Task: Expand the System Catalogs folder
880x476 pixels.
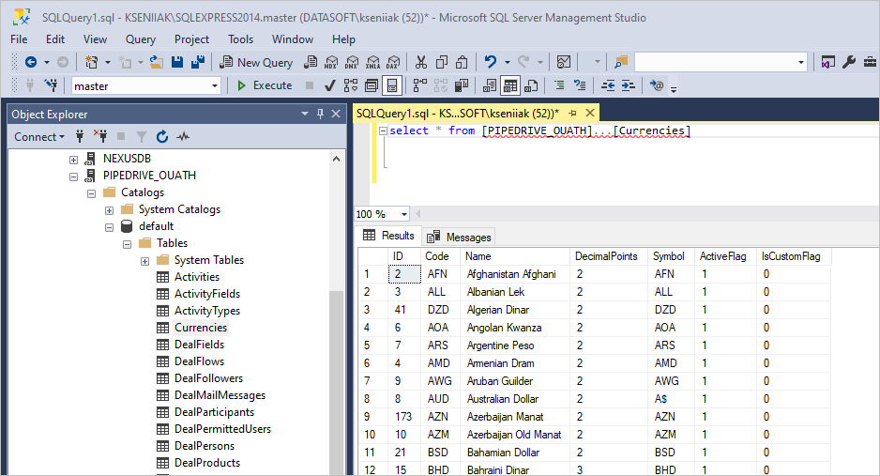Action: [110, 210]
